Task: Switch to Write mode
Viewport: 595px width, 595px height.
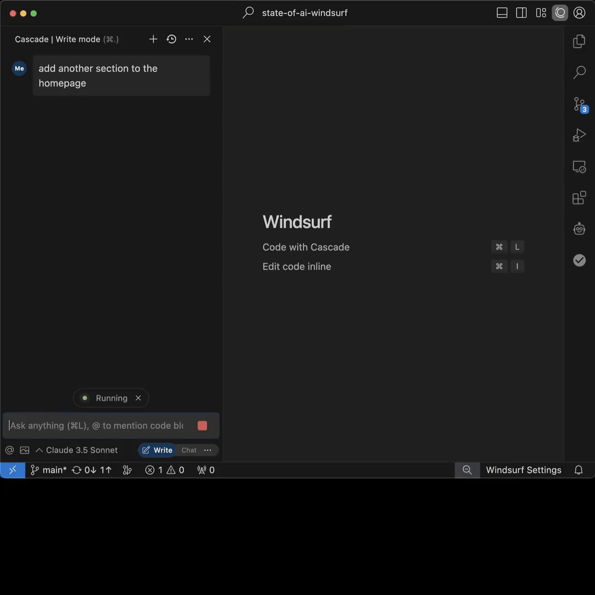Action: 158,450
